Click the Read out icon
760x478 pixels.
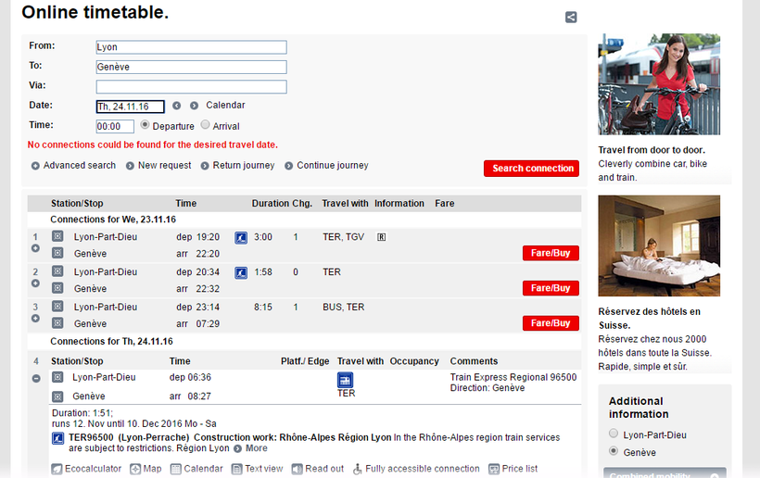(x=297, y=469)
